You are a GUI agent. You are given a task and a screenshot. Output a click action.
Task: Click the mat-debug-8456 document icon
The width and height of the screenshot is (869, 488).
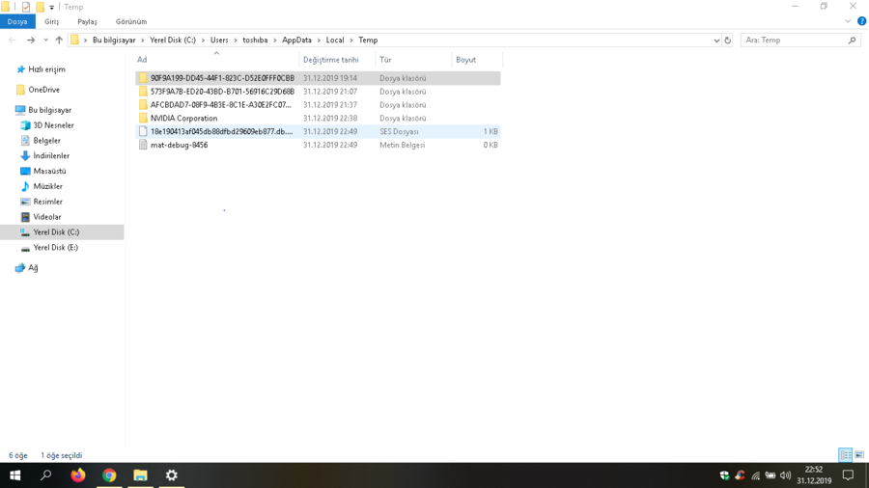tap(143, 145)
